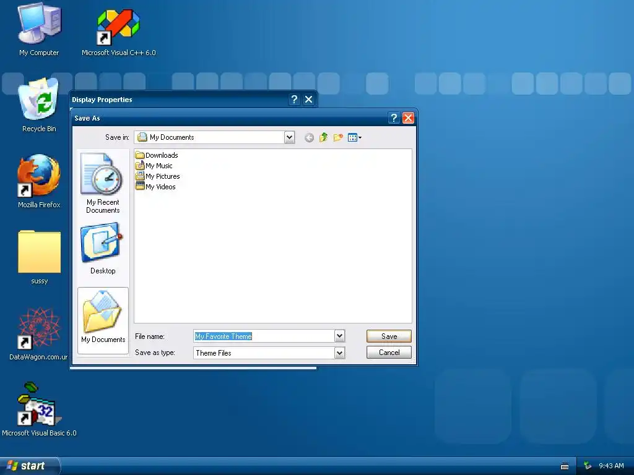The height and width of the screenshot is (475, 634).
Task: Select the My Pictures folder
Action: [158, 176]
